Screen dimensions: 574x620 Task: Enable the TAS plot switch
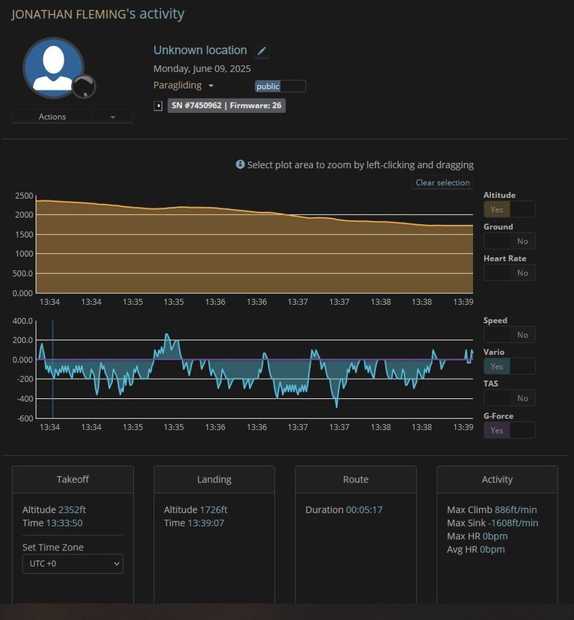tap(510, 398)
